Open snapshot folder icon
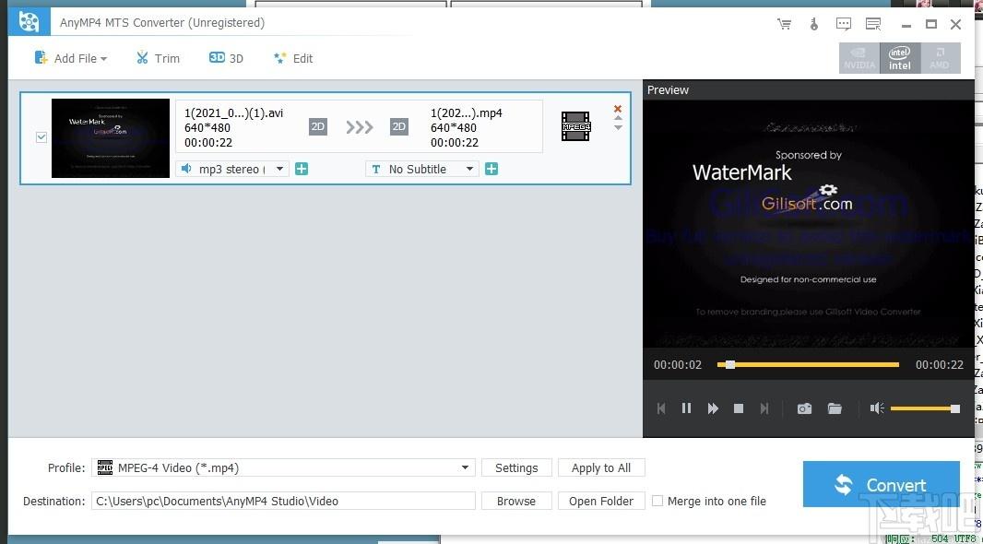983x544 pixels. tap(835, 408)
